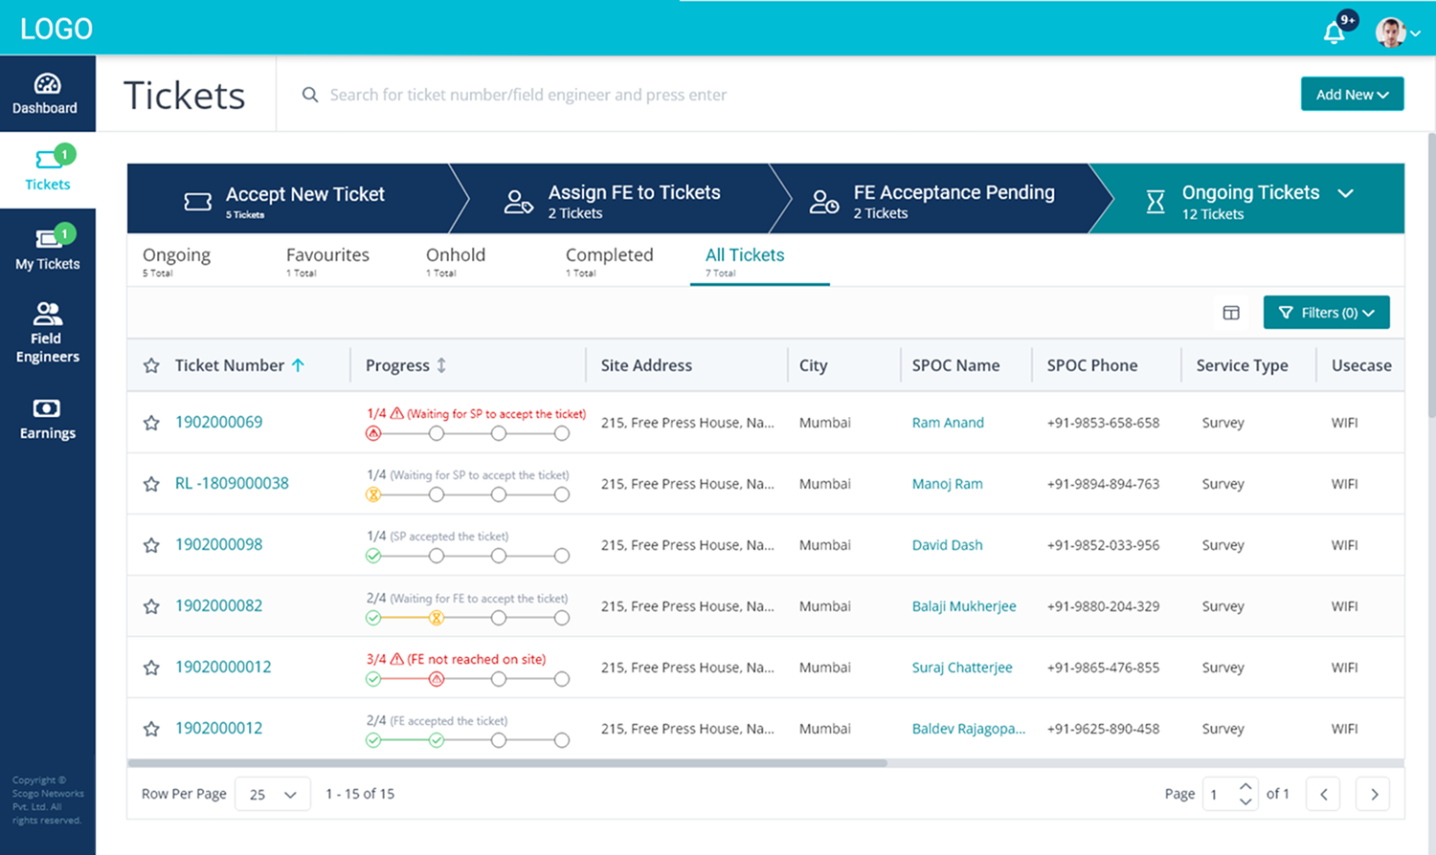The width and height of the screenshot is (1436, 855).
Task: Open the Rows Per Page dropdown
Action: click(272, 793)
